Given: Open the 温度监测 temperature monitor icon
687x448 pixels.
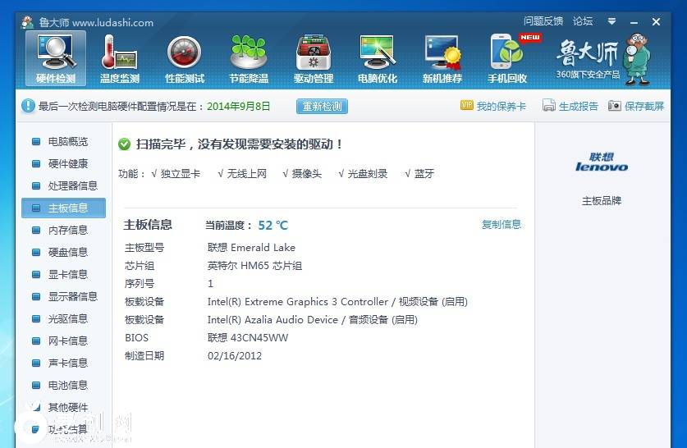Looking at the screenshot, I should point(120,58).
